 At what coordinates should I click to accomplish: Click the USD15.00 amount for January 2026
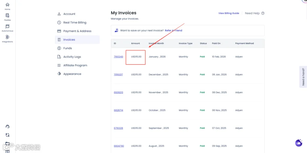coord(136,57)
